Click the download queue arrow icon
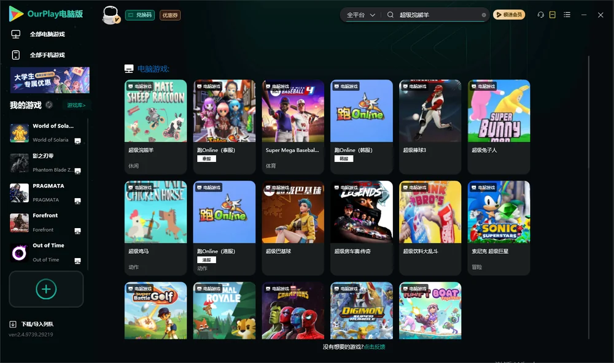Viewport: 614px width, 363px height. (12, 324)
